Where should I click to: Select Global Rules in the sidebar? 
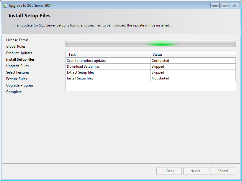(x=16, y=47)
